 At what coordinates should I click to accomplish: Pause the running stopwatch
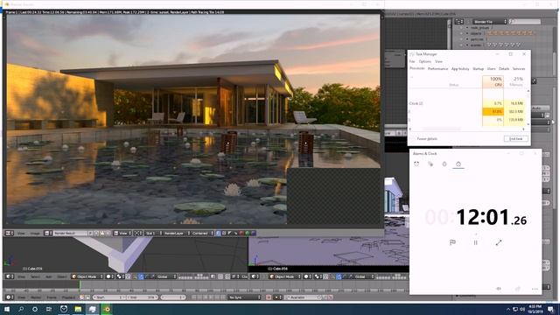[x=475, y=242]
